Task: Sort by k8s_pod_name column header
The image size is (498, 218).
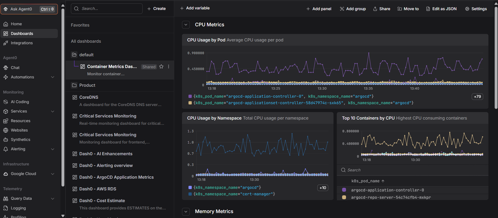Action: point(368,181)
